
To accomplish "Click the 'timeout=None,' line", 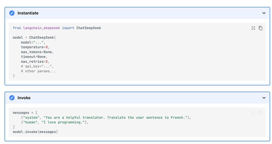I will (34, 57).
